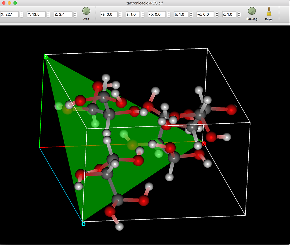Focus the X: 22.1 input field
The image size is (290, 245).
[10, 14]
